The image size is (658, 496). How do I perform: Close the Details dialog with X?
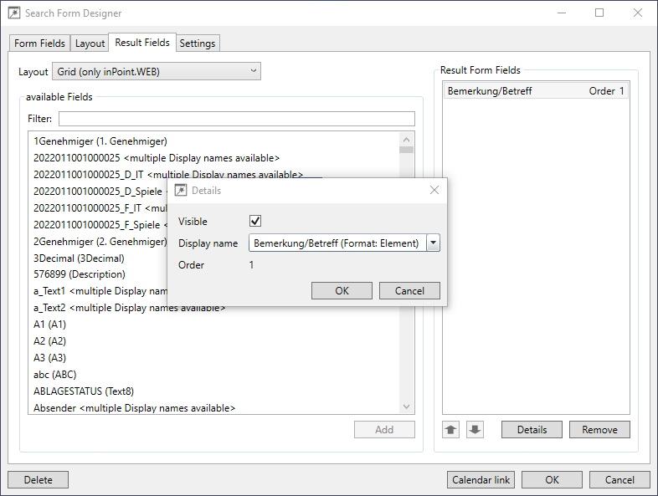(x=434, y=191)
